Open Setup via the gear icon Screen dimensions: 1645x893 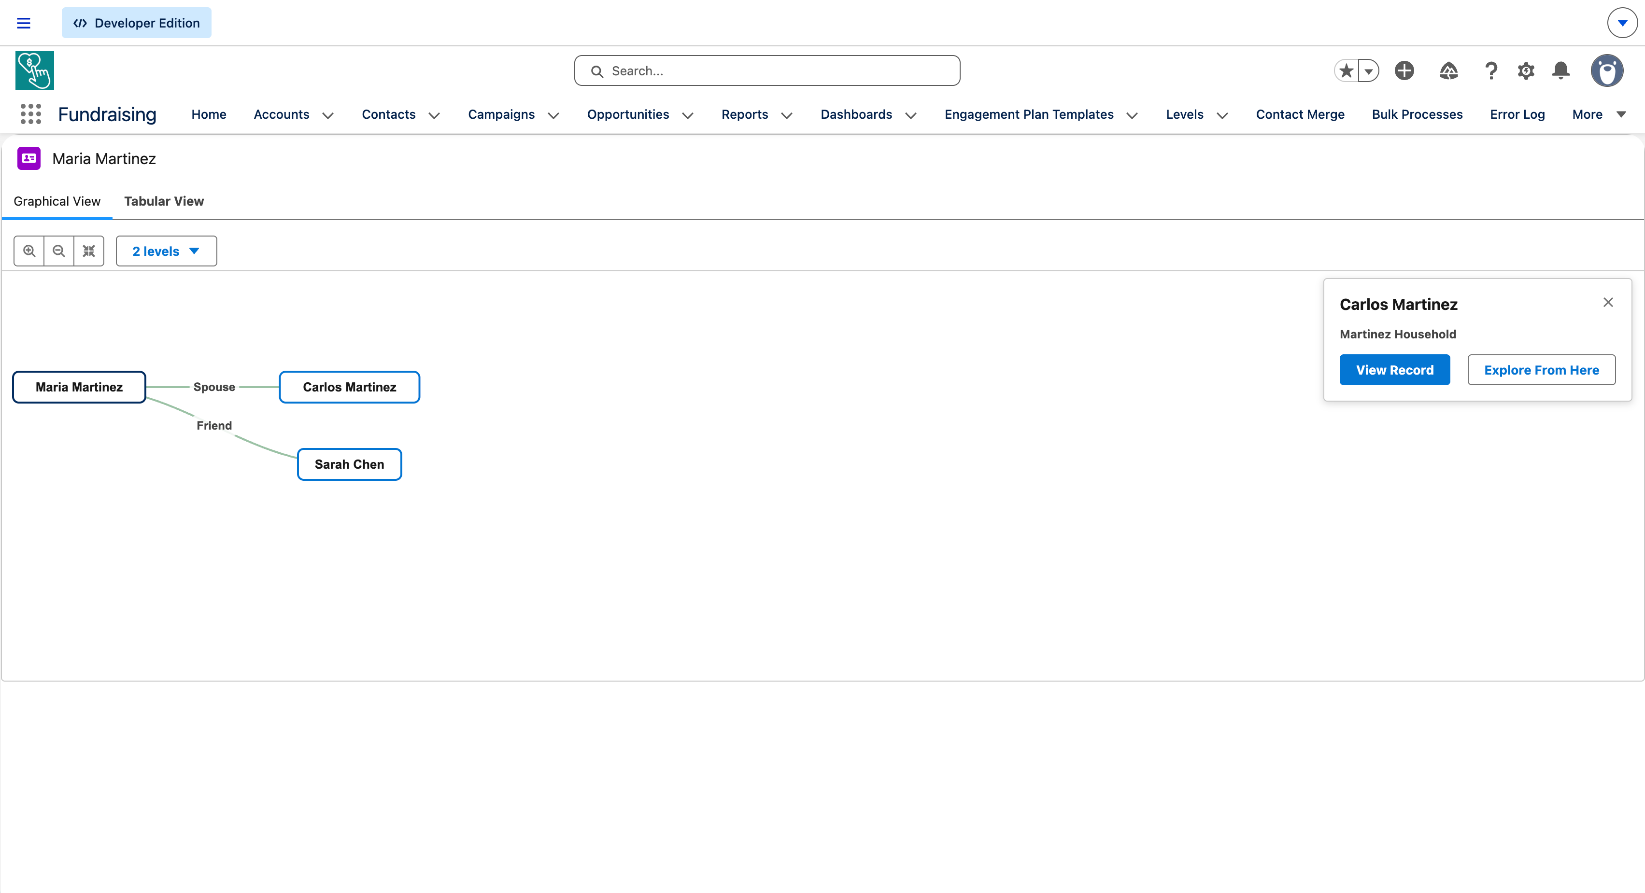point(1526,70)
